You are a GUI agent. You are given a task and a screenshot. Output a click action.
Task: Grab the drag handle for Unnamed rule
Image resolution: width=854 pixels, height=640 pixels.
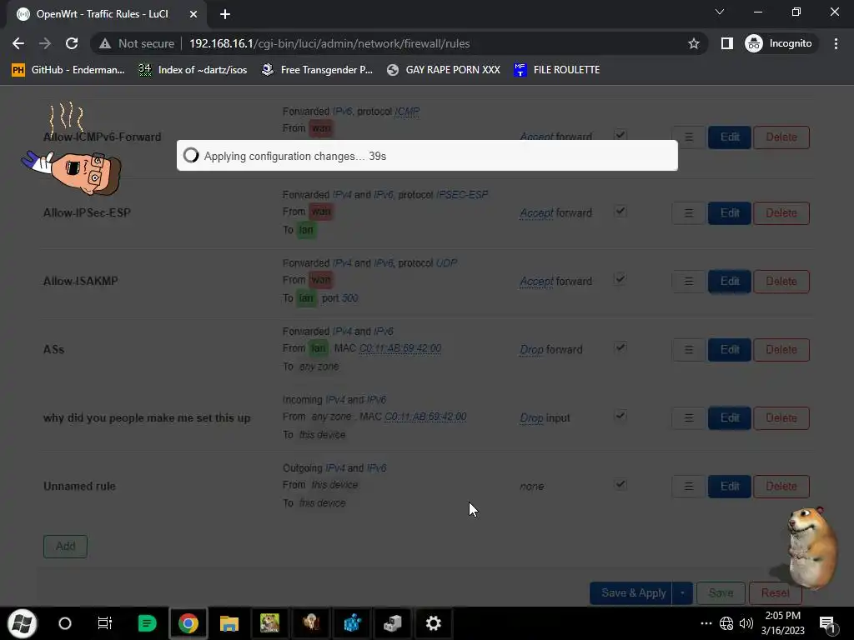pyautogui.click(x=688, y=487)
